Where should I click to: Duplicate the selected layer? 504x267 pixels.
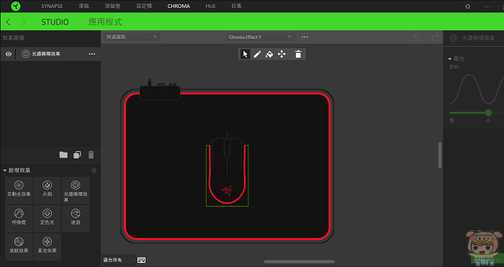[x=77, y=155]
